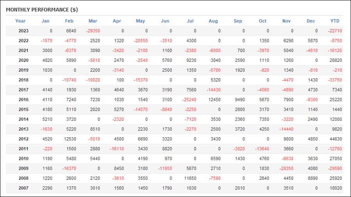Click the Apr column header
Image resolution: width=351 pixels, height=197 pixels.
coord(117,21)
